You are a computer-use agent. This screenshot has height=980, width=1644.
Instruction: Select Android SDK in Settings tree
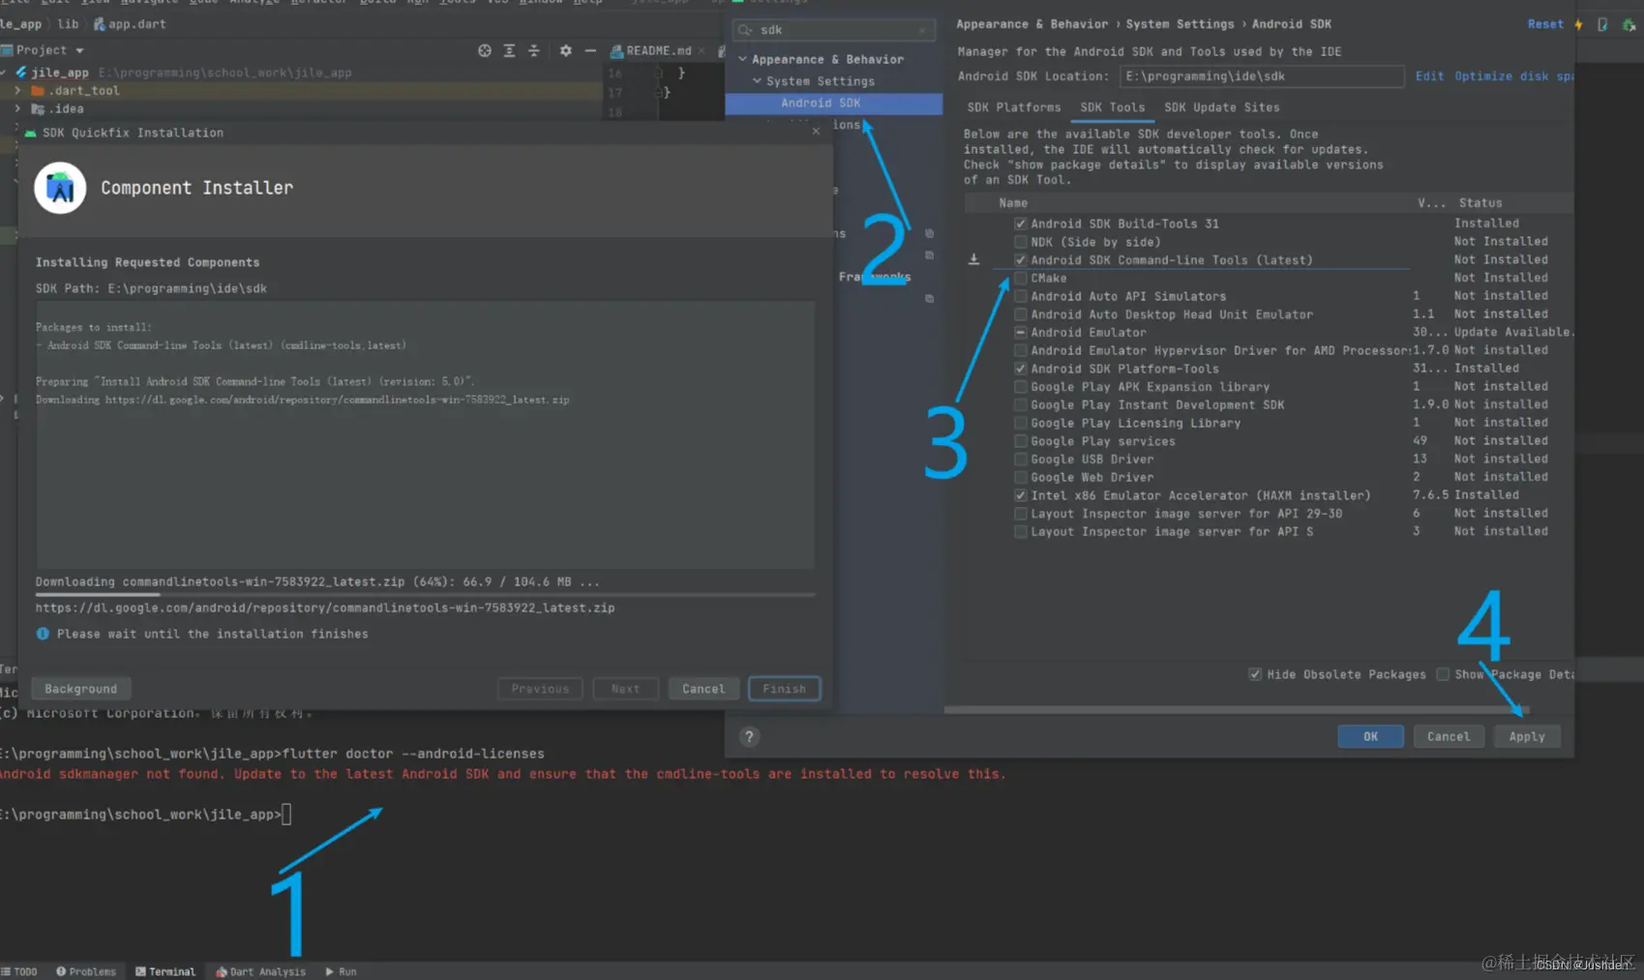[834, 104]
